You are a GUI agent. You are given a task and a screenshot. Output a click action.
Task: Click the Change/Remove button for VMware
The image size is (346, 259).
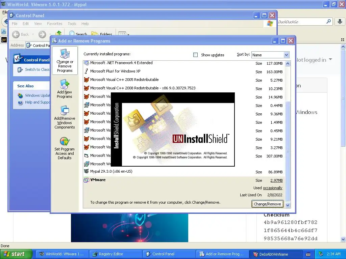point(267,204)
